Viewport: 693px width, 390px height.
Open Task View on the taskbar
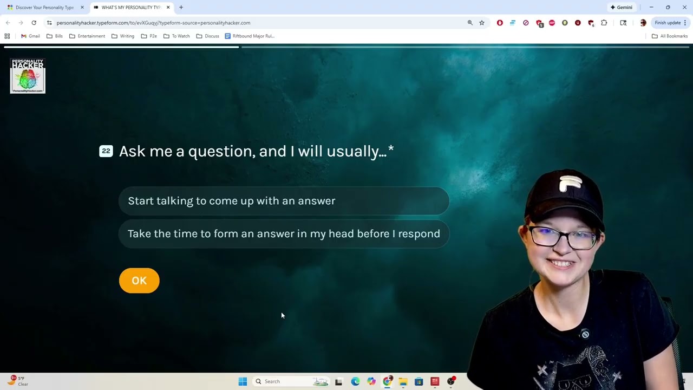click(338, 381)
